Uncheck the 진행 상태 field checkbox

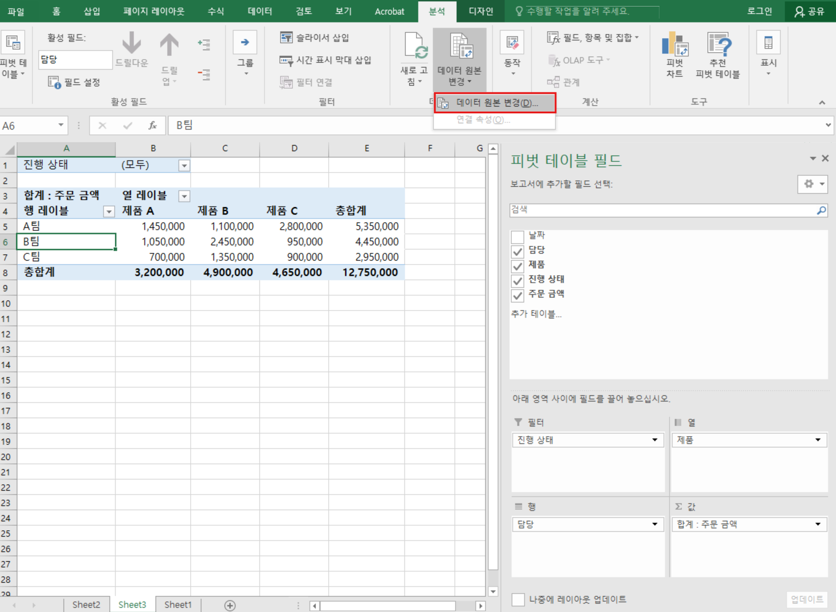(x=517, y=281)
